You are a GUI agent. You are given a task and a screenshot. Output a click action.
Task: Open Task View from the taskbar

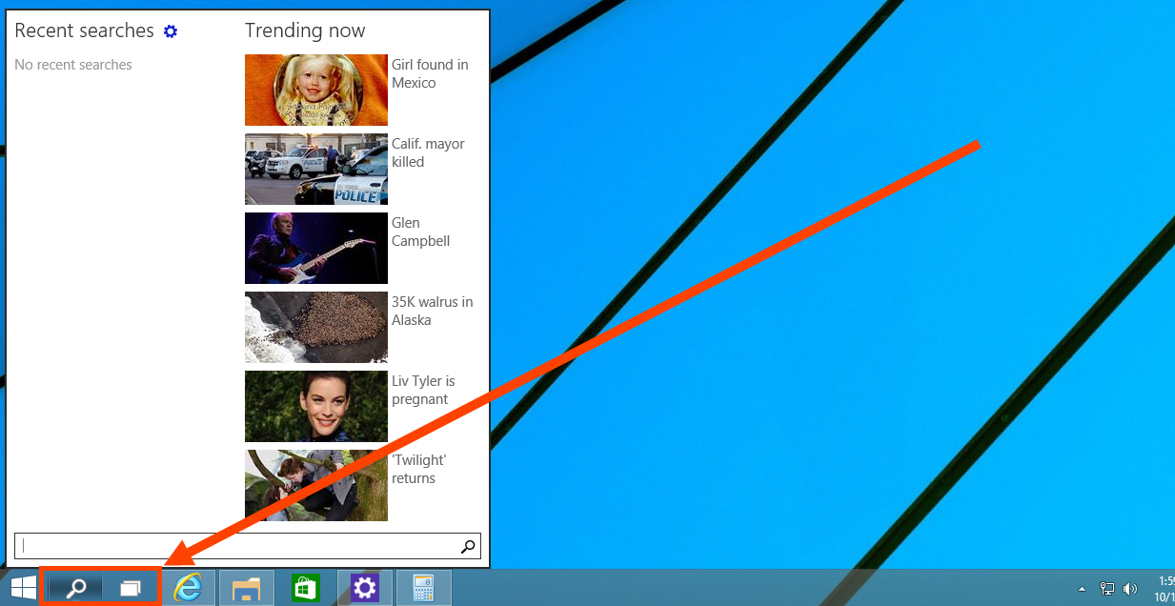pyautogui.click(x=130, y=587)
